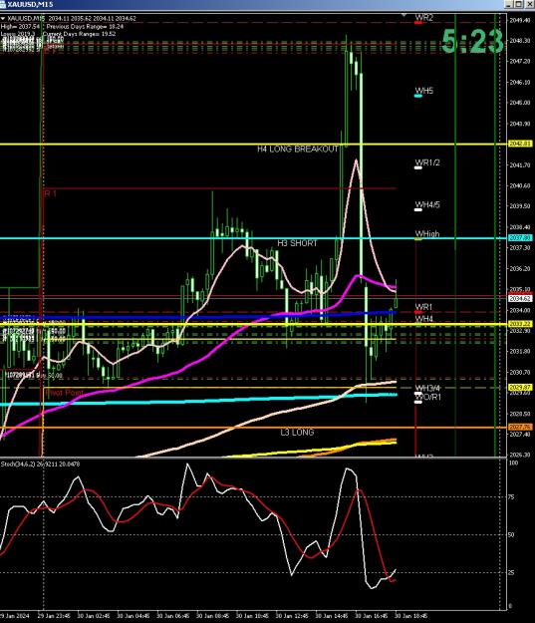Maximize the XAUUSD,M15 chart window
This screenshot has height=623, width=535.
click(519, 4)
